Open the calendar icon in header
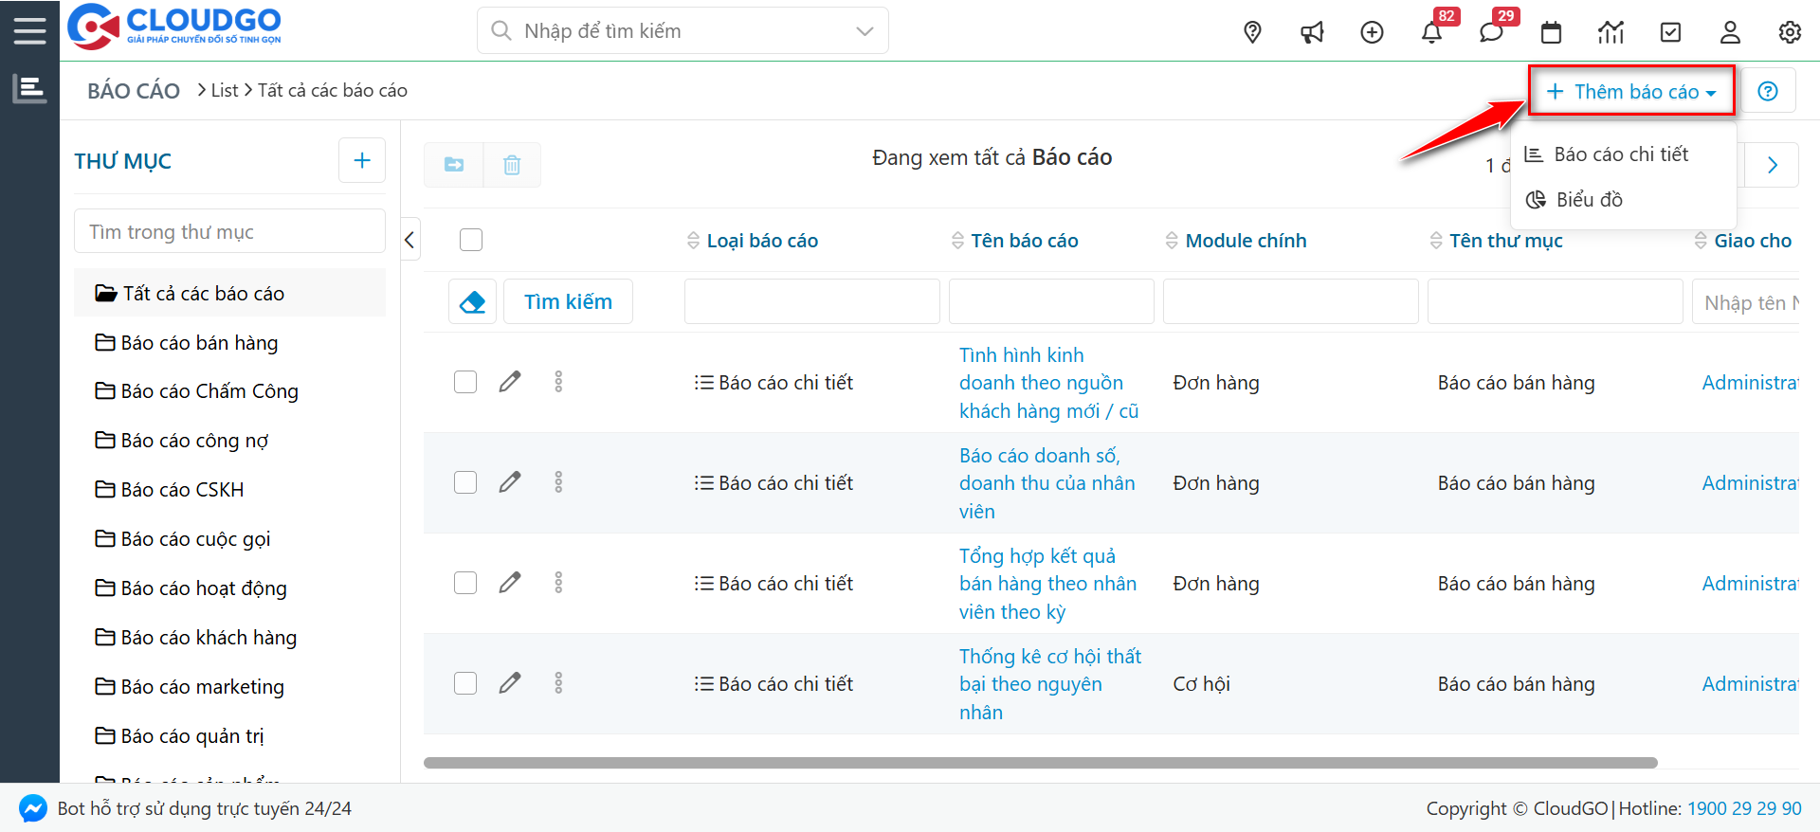Image resolution: width=1820 pixels, height=832 pixels. click(1551, 33)
